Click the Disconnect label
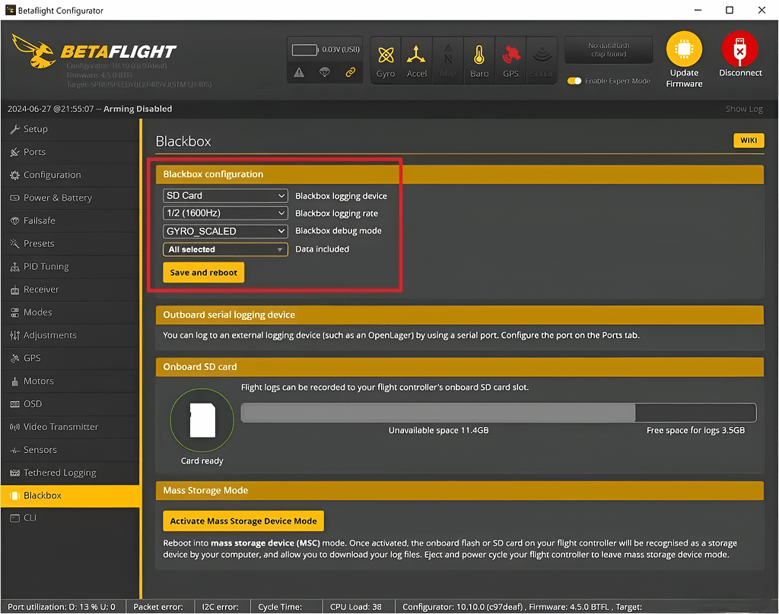 click(x=740, y=73)
